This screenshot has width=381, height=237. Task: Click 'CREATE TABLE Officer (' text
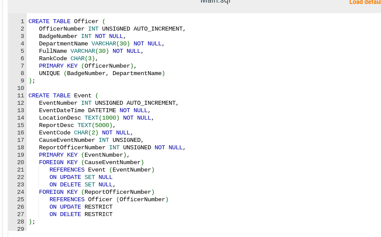tap(67, 21)
